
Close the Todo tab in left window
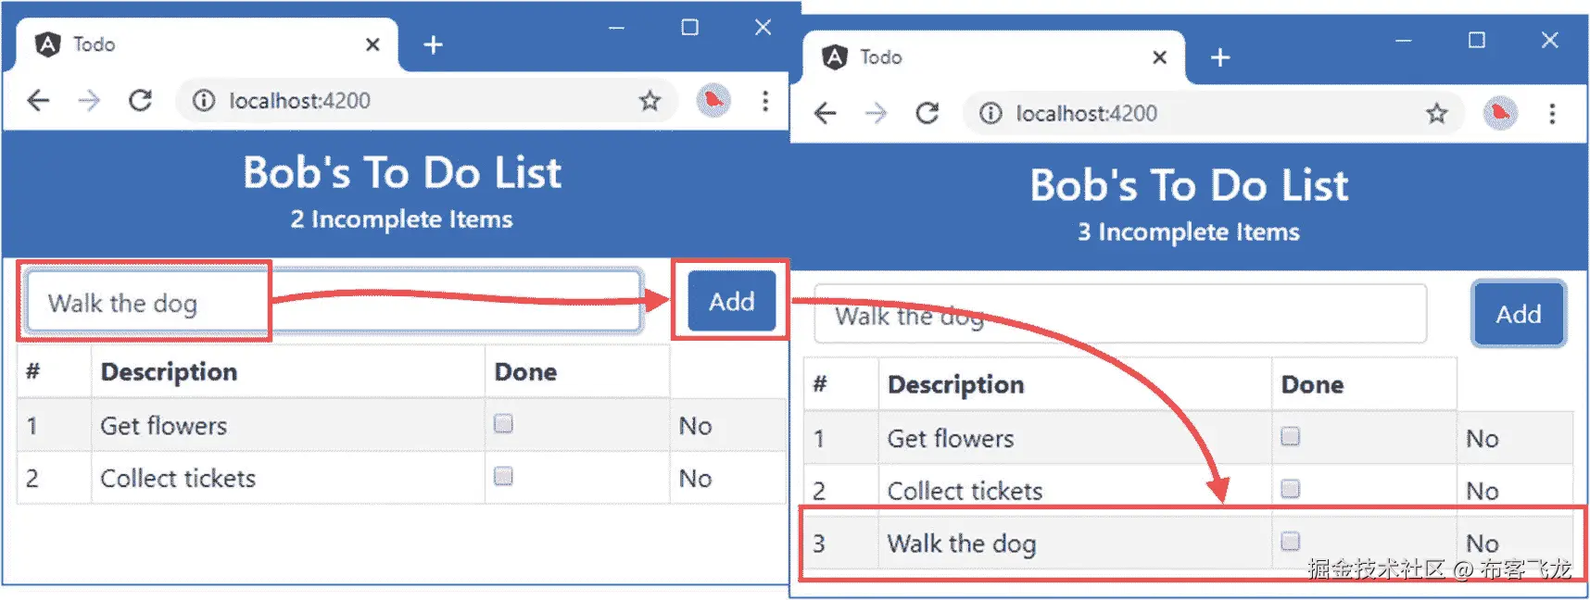click(x=372, y=44)
